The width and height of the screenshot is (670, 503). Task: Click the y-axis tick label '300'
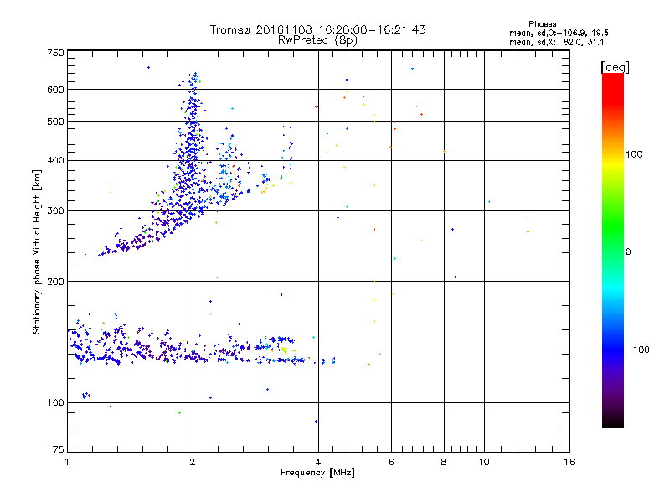pos(55,211)
